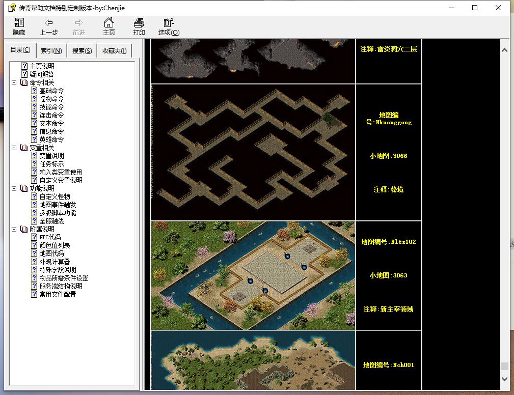Collapse the 附属说明 tree node
514x395 pixels.
[x=14, y=229]
